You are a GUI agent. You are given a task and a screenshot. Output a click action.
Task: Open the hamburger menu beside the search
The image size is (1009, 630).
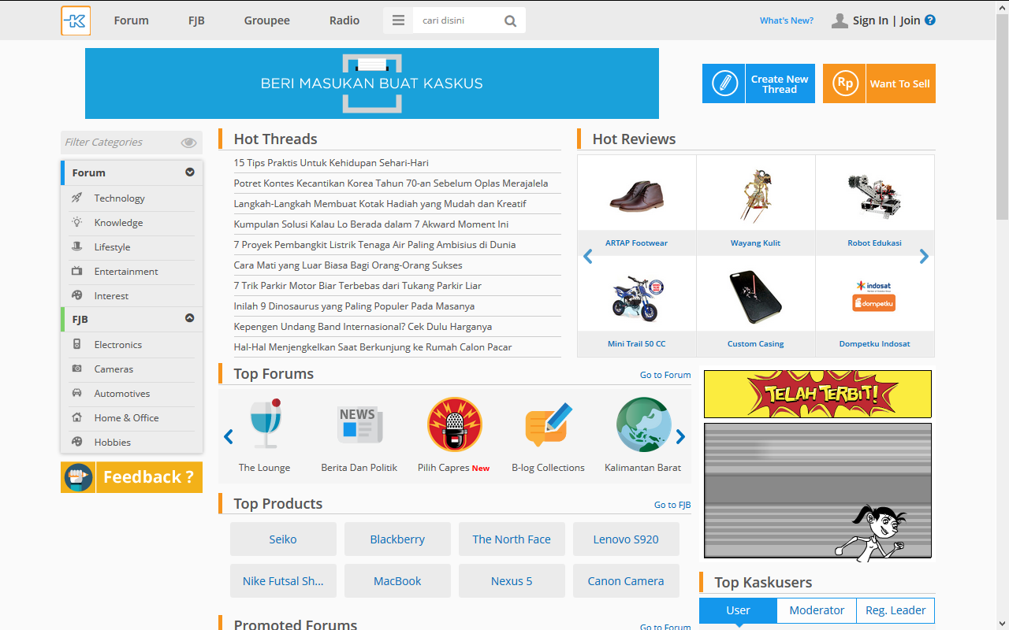point(398,20)
